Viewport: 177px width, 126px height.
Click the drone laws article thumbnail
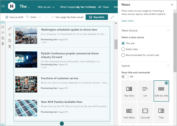(26, 36)
